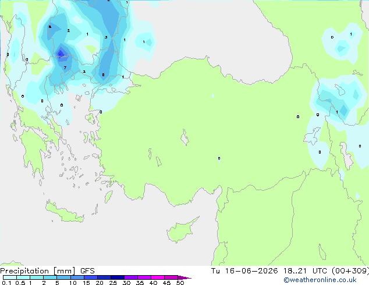Screen dimensions: 369x285
Task: Click the legend label '50'
Action: click(x=180, y=283)
